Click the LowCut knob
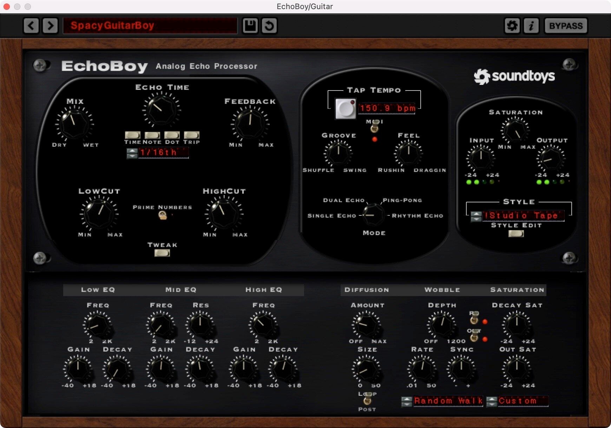Image resolution: width=611 pixels, height=428 pixels. [x=99, y=213]
